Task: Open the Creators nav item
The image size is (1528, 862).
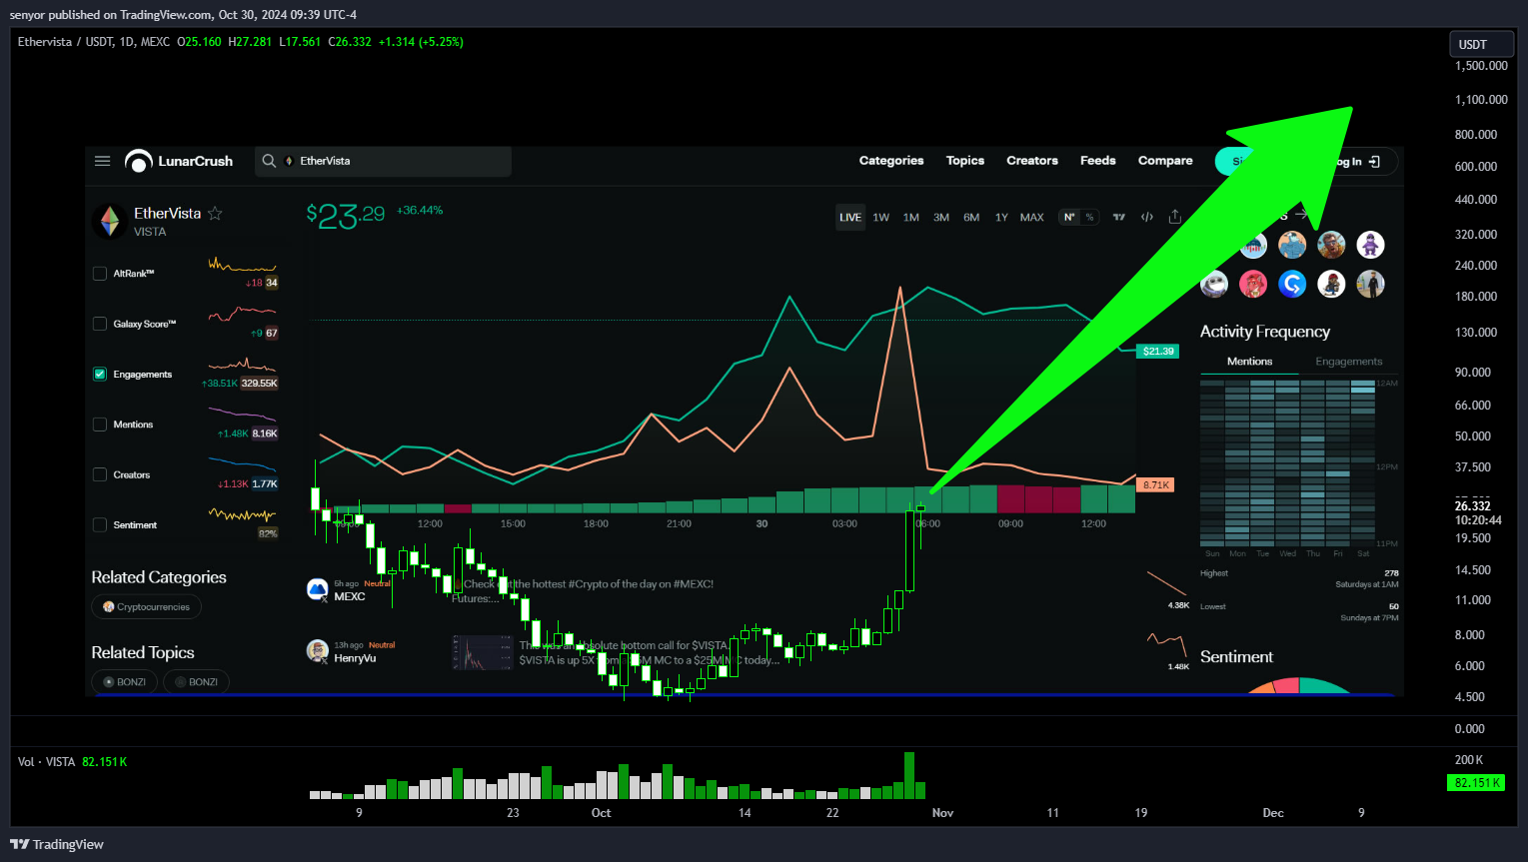Action: [x=1032, y=161]
